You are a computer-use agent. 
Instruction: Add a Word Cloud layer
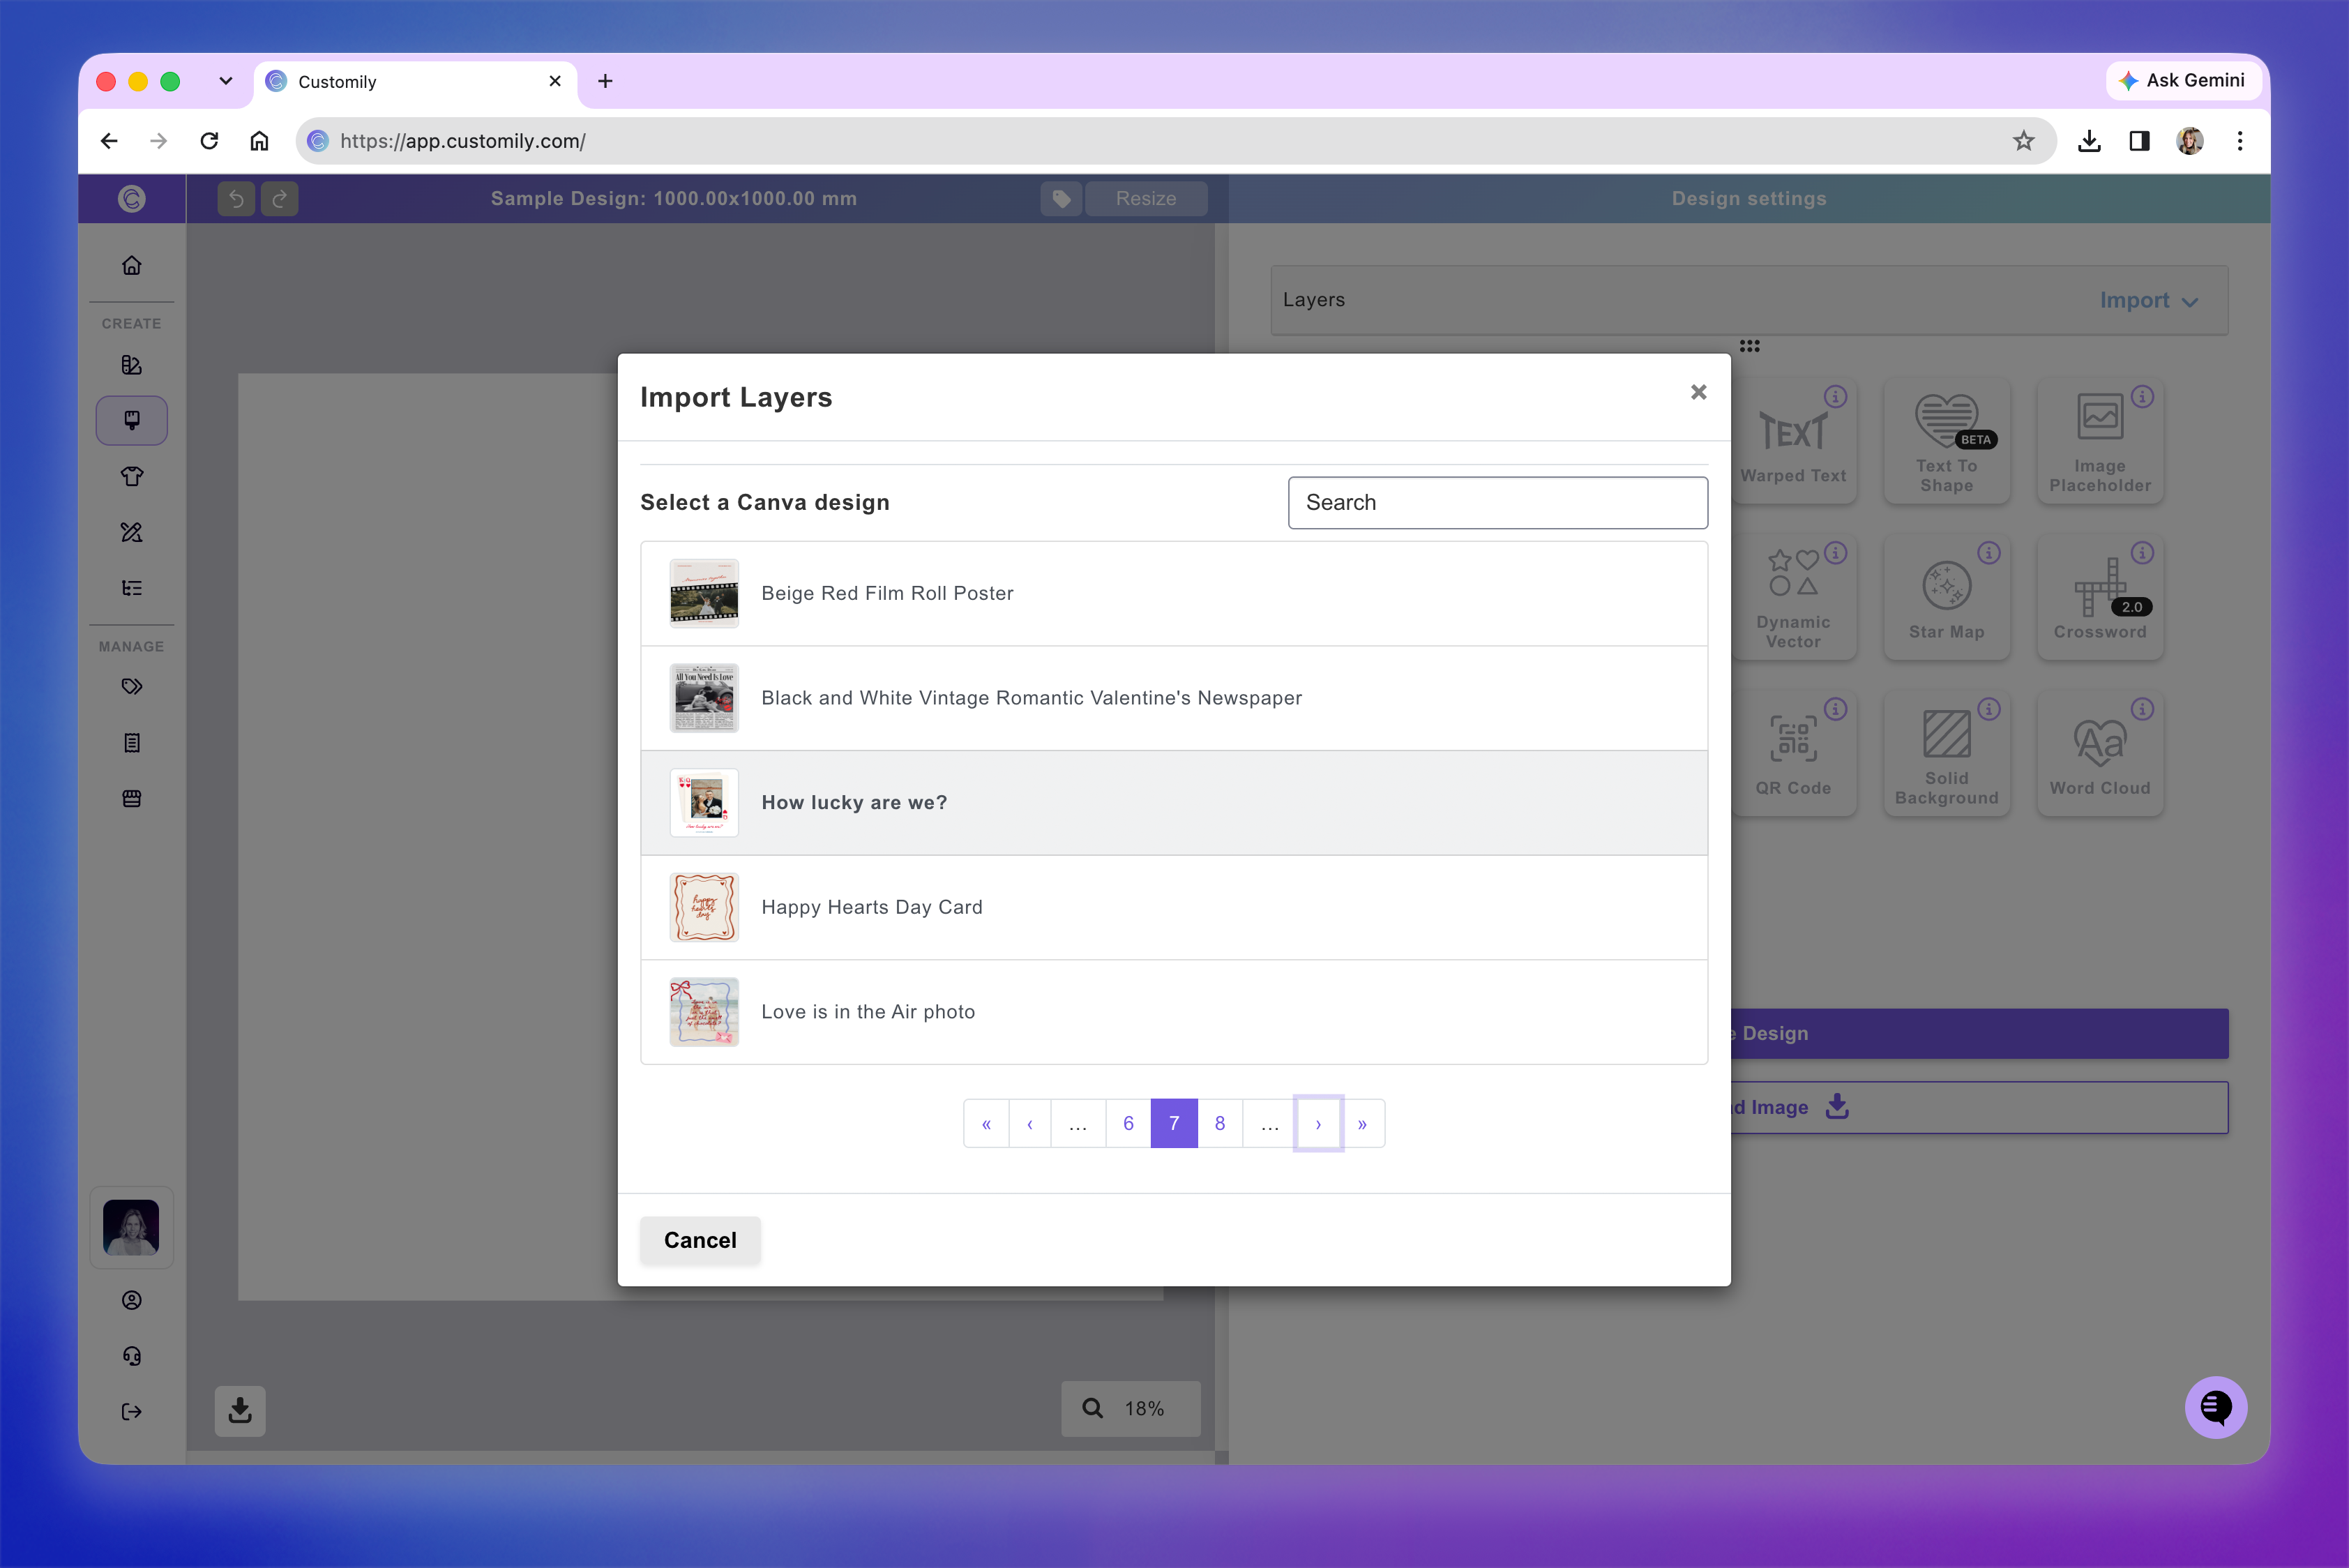click(2100, 754)
